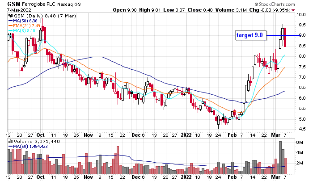This screenshot has width=313, height=181.
Task: Click the 'GSM (Daily) 8.48 (7 Mar)' legend
Action: [45, 16]
